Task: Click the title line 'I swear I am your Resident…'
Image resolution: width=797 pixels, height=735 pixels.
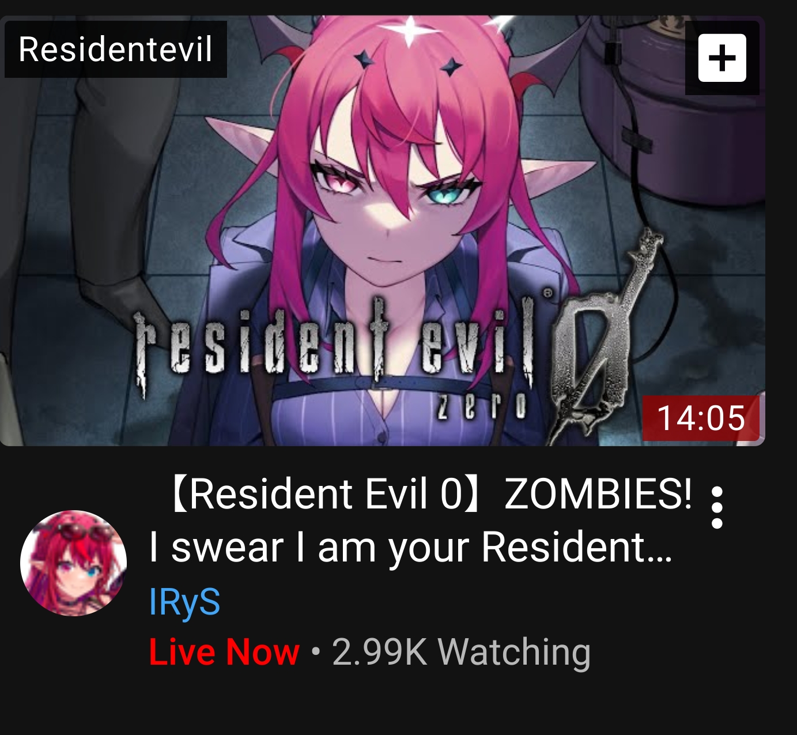Action: point(410,546)
